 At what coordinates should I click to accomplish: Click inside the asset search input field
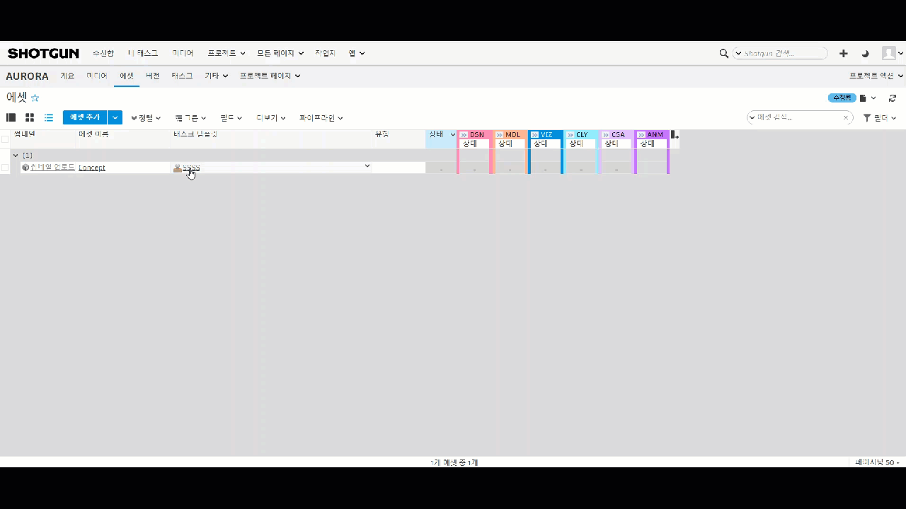pos(796,117)
